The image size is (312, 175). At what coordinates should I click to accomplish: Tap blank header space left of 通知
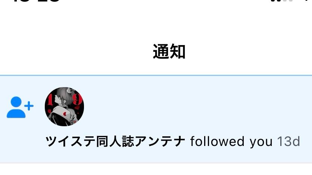(x=76, y=52)
